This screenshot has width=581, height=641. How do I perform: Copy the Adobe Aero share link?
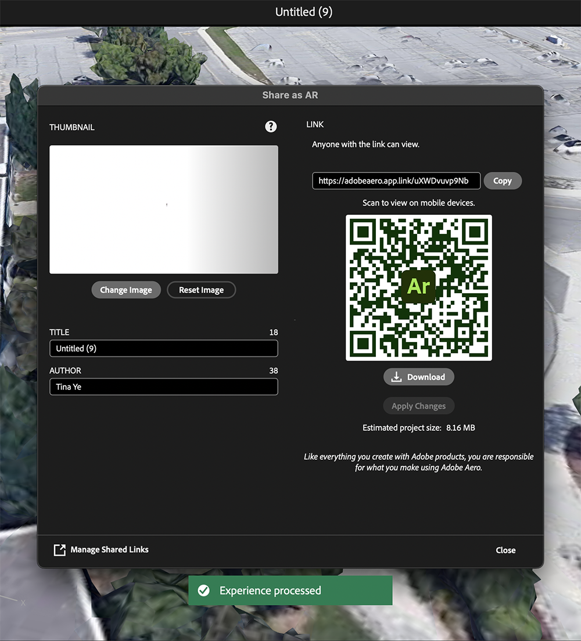click(502, 181)
